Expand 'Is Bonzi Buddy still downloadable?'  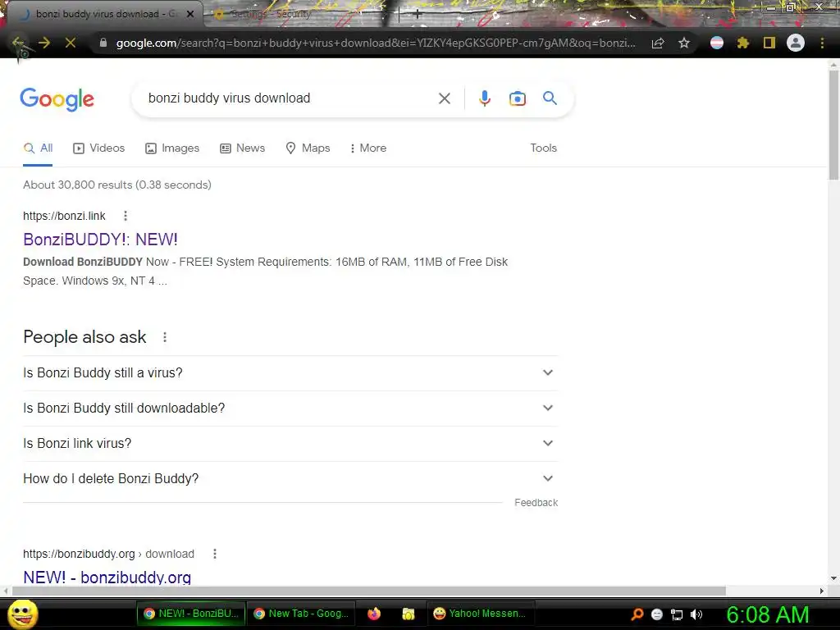coord(290,409)
